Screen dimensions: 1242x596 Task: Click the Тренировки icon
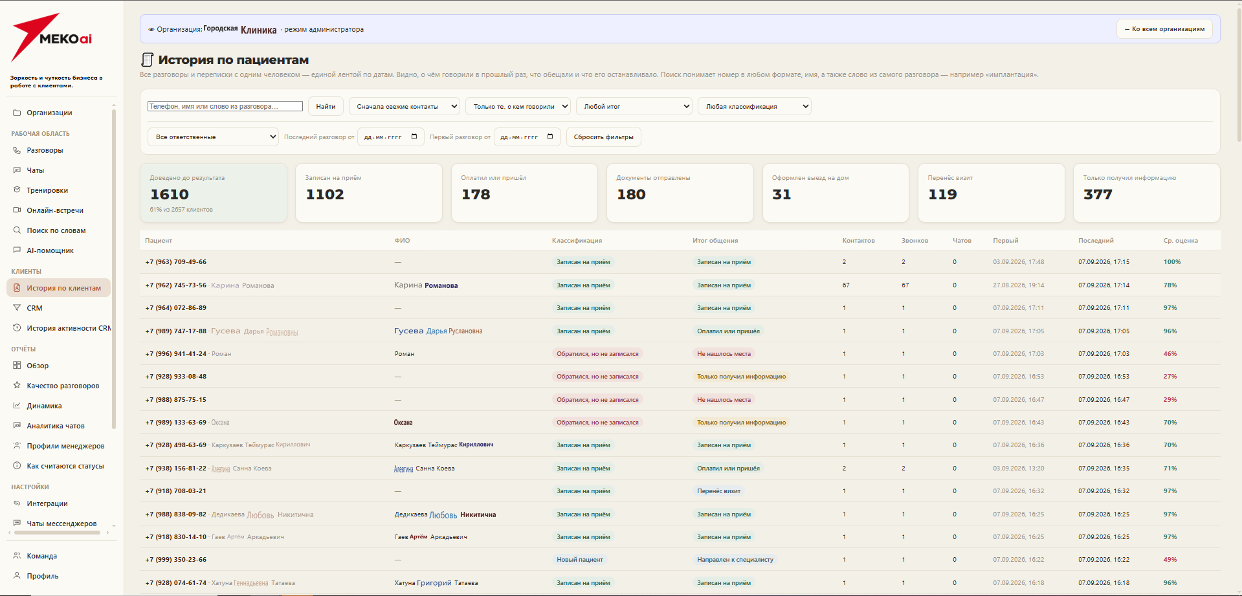(17, 190)
